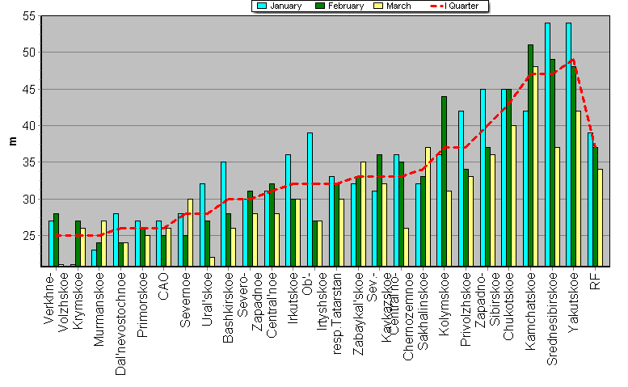Click the 'Privolzhskoe' axis label

(x=466, y=309)
